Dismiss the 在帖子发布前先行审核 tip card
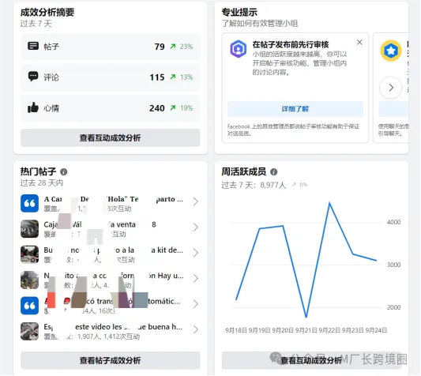The image size is (421, 376). tap(359, 42)
